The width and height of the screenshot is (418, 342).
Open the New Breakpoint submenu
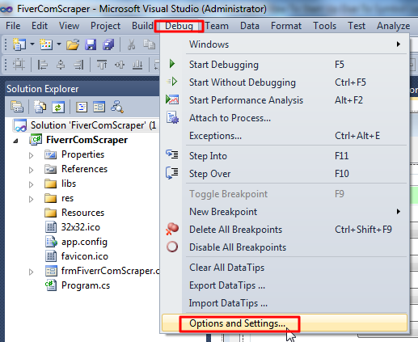(x=285, y=212)
